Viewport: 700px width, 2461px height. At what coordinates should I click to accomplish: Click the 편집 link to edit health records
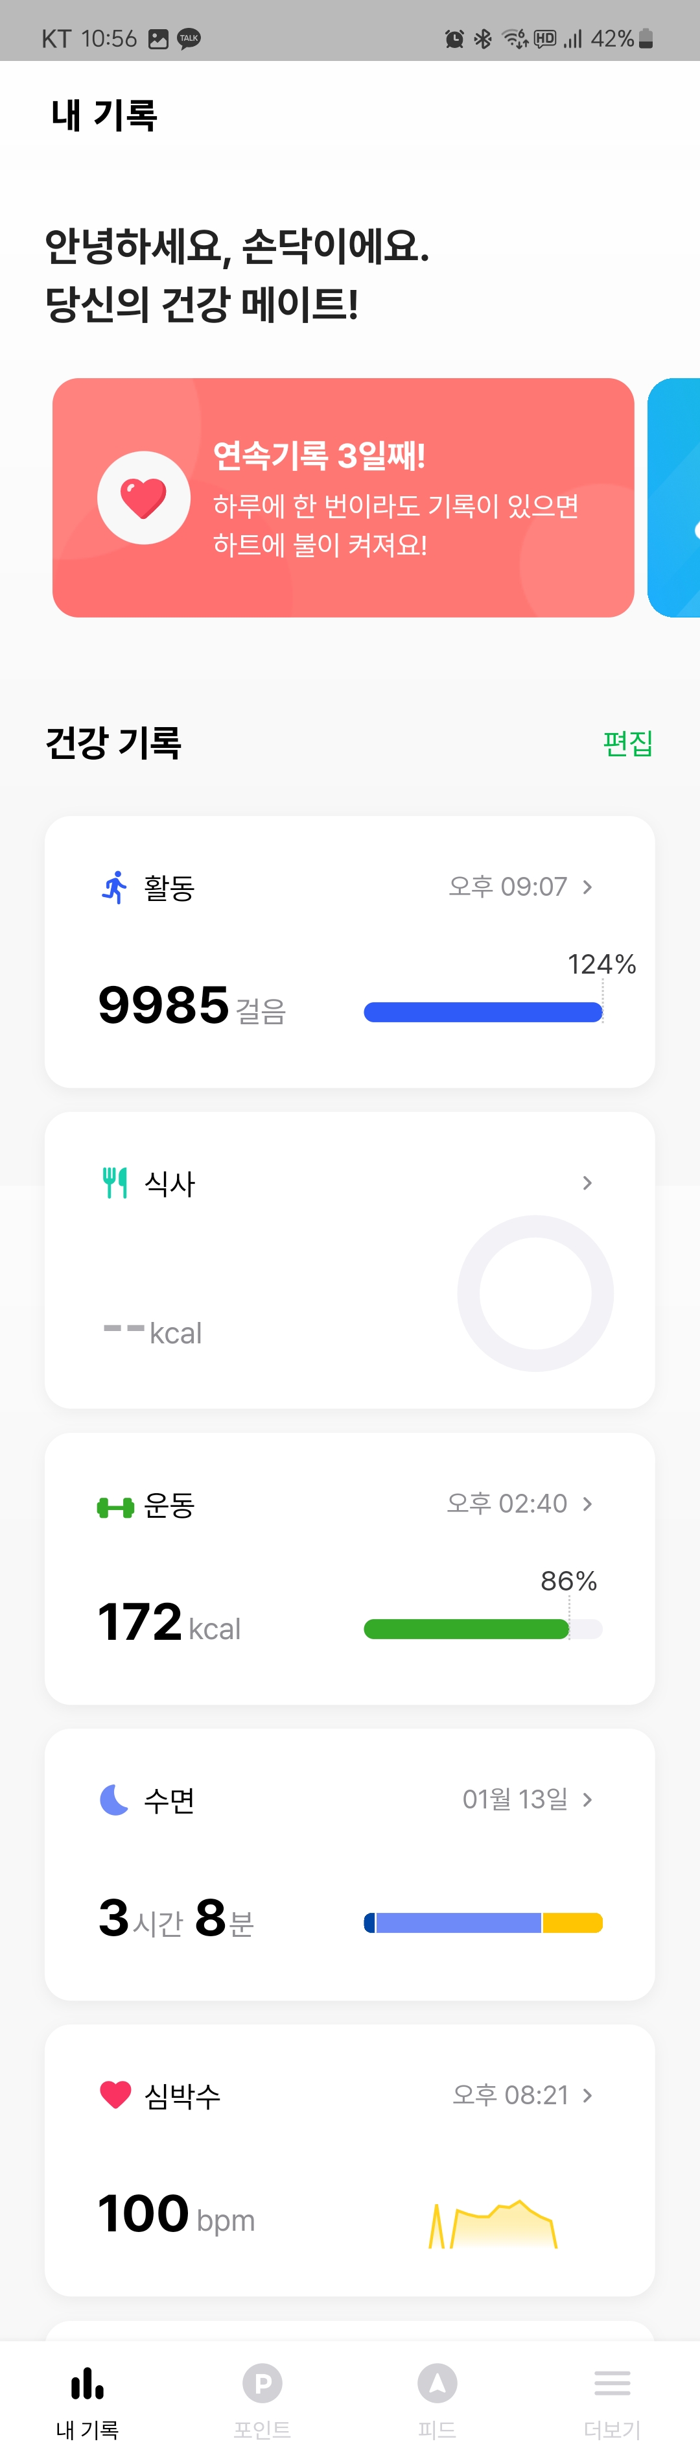(x=627, y=743)
